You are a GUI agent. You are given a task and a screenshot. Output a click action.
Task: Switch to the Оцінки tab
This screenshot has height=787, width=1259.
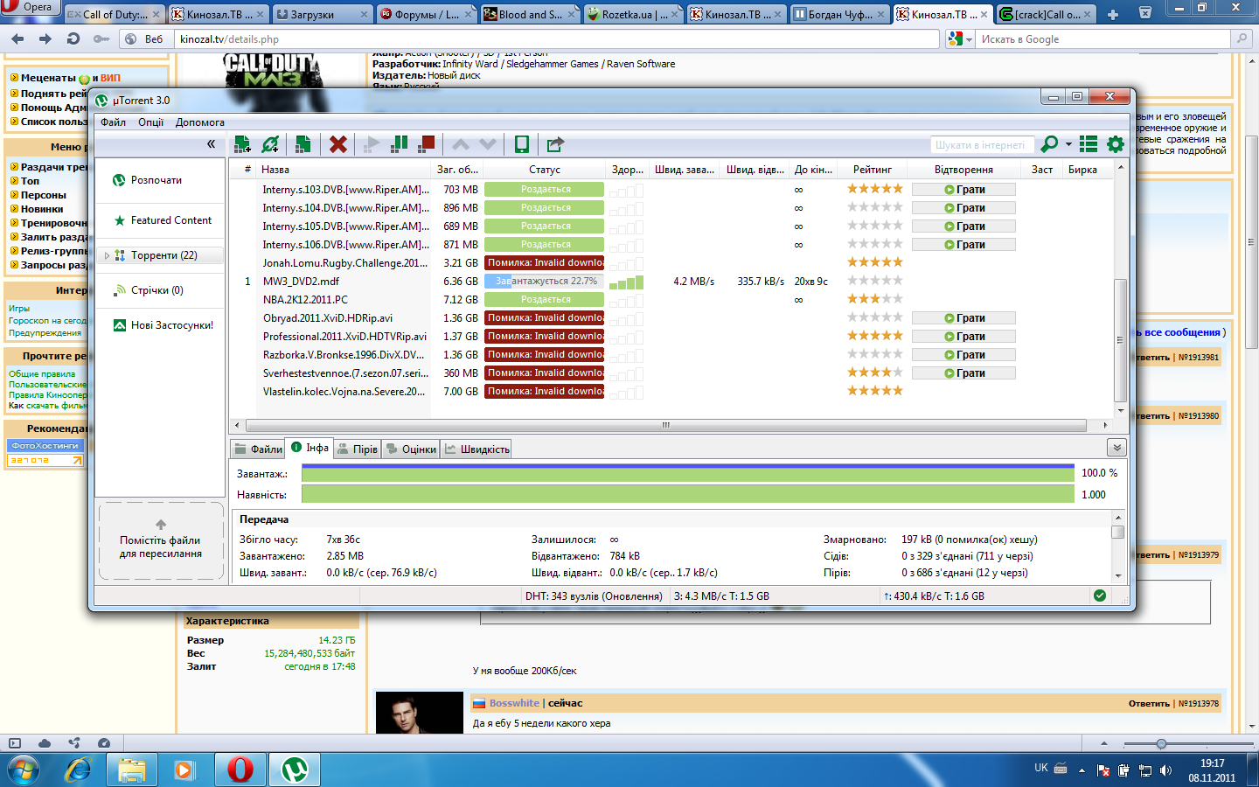click(x=411, y=449)
